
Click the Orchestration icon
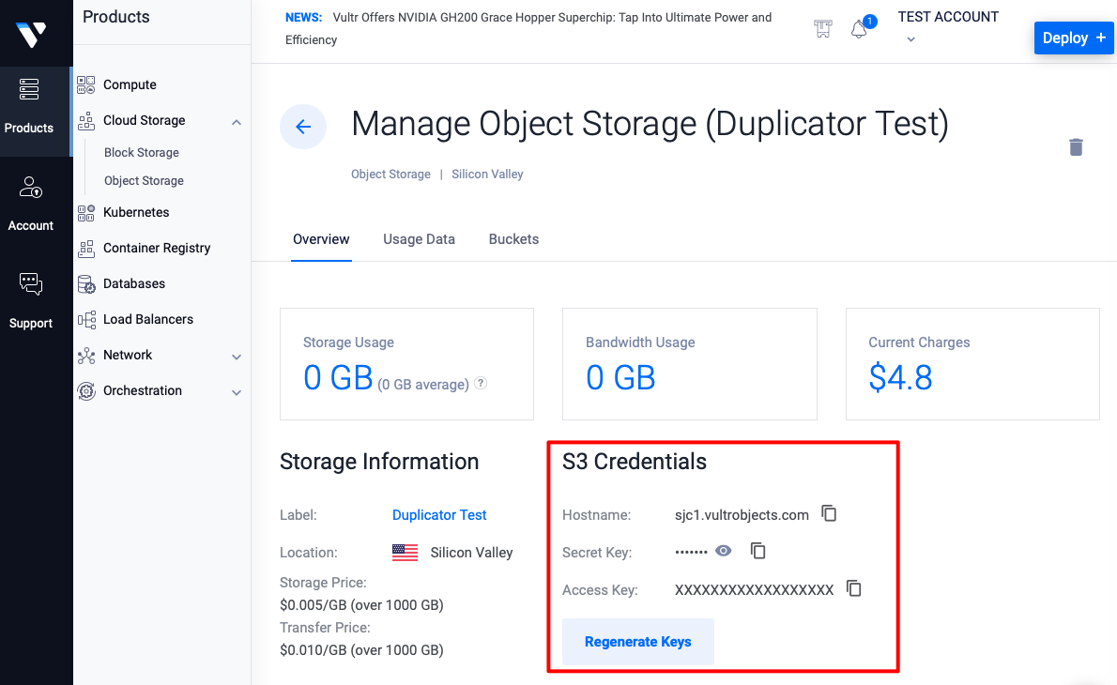pos(86,391)
